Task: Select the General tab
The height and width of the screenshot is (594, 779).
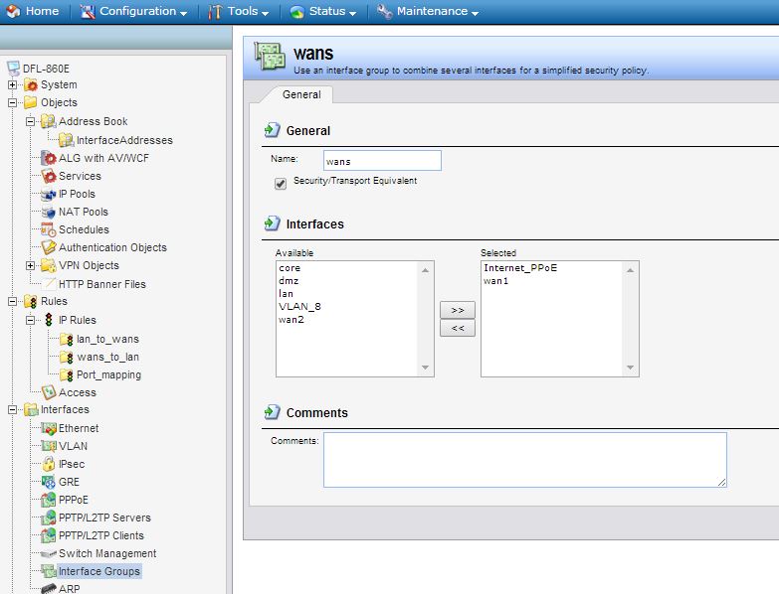Action: click(301, 94)
